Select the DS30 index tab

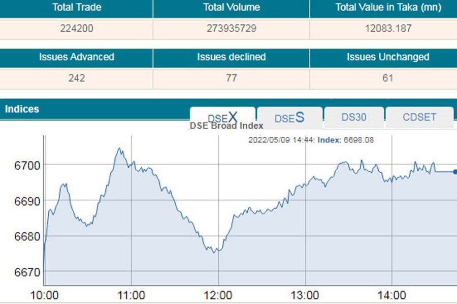click(x=353, y=118)
